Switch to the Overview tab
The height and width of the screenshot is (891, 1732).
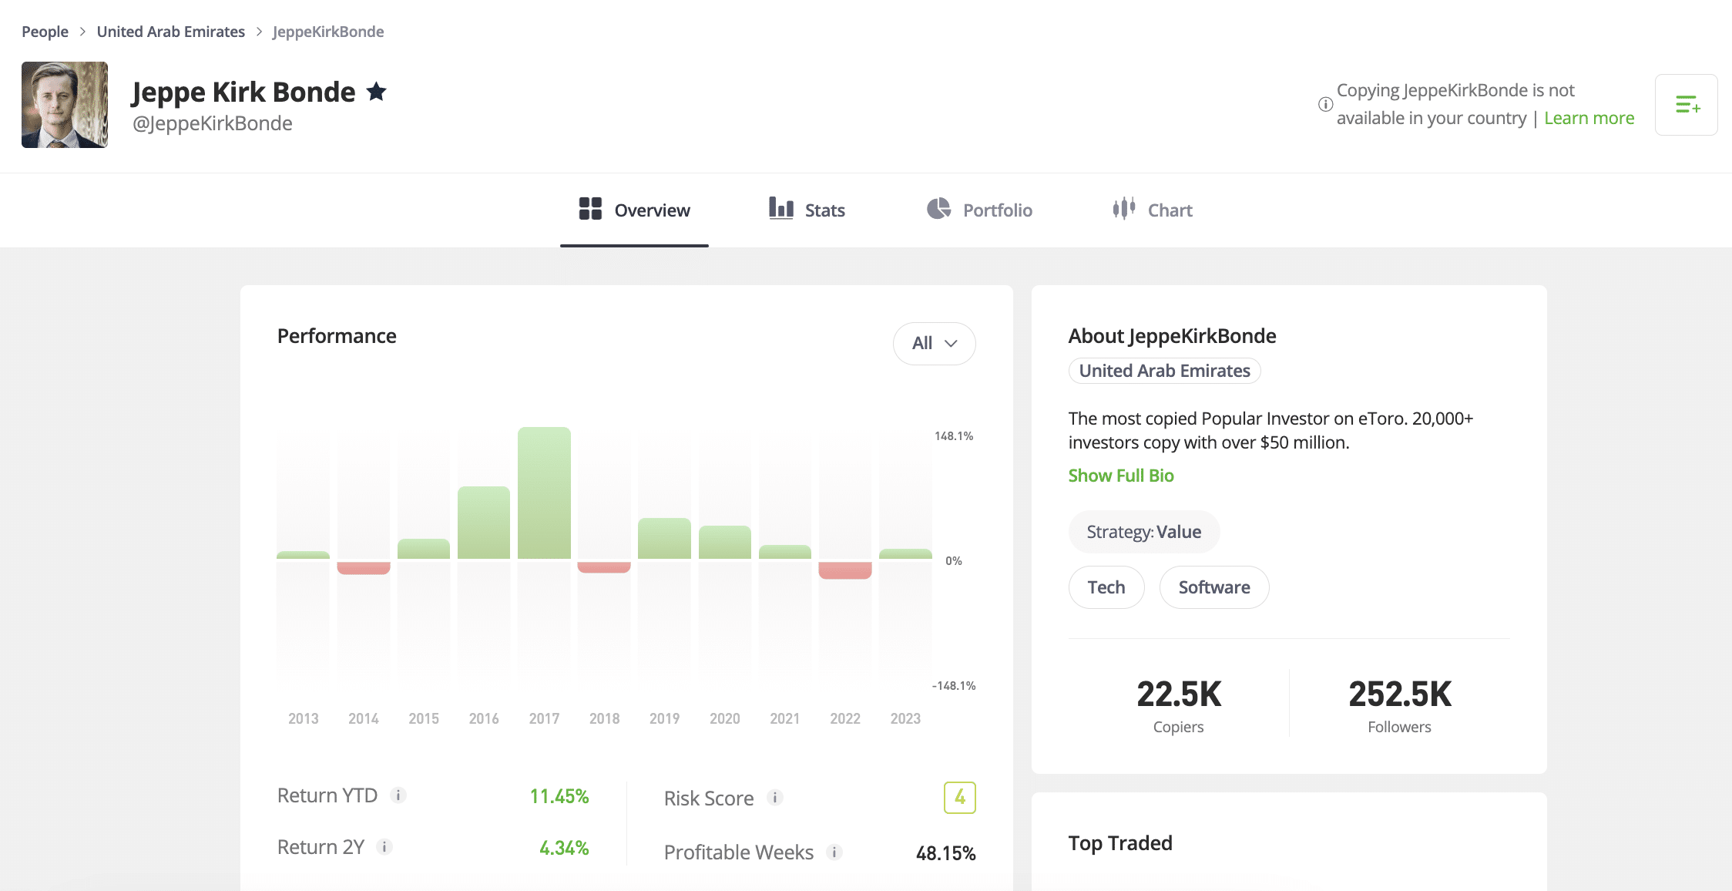point(634,210)
